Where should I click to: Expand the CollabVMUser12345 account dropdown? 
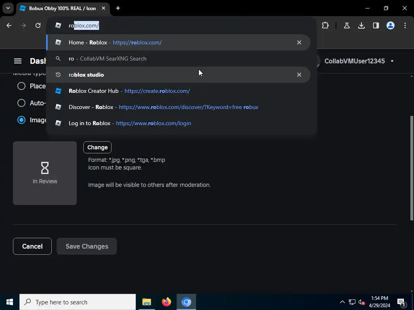coord(392,61)
